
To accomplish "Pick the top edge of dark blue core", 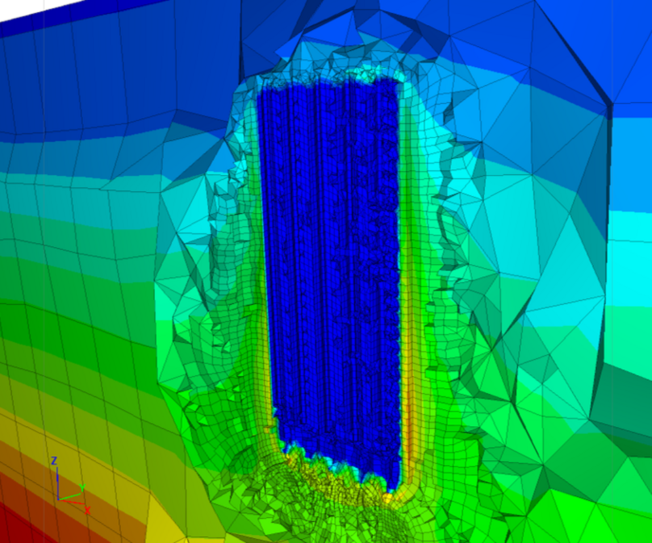I will point(329,81).
